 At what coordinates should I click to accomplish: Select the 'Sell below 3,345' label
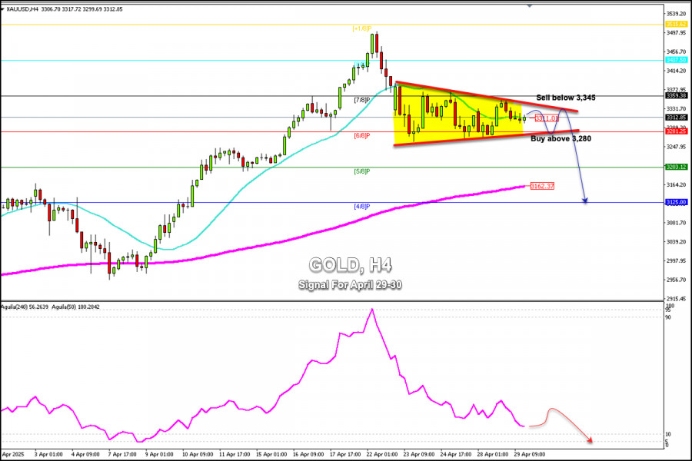[x=565, y=98]
